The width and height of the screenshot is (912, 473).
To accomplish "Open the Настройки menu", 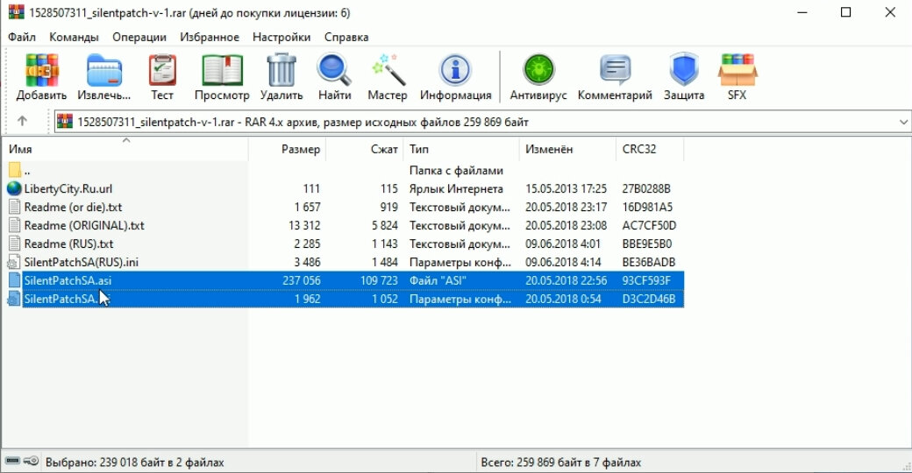I will 281,37.
